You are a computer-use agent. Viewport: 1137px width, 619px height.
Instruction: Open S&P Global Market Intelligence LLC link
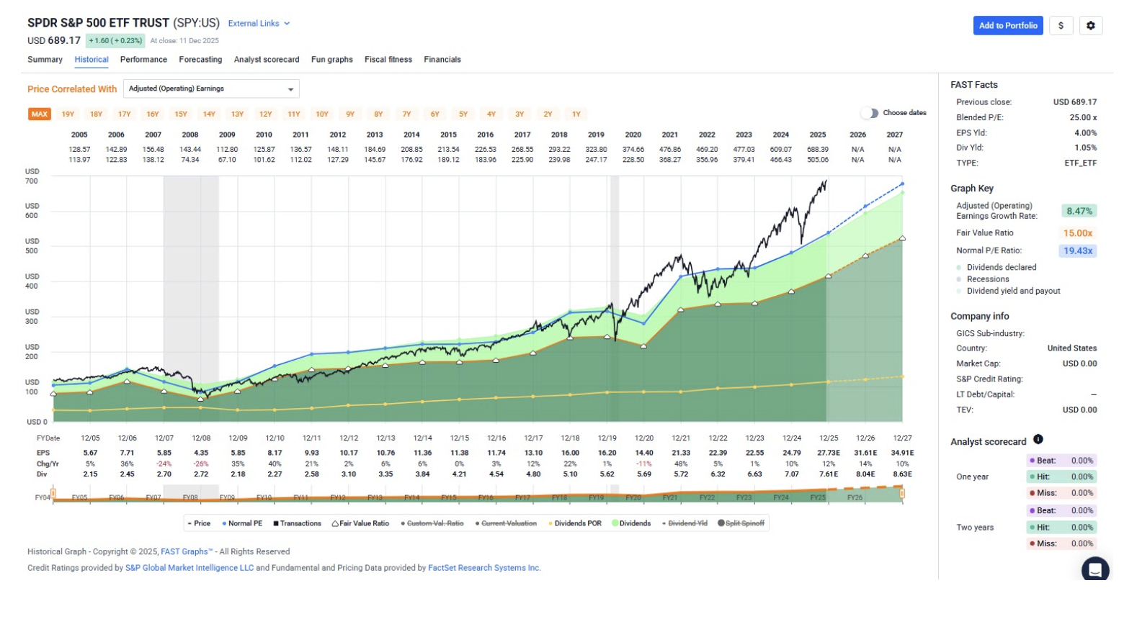(x=189, y=568)
